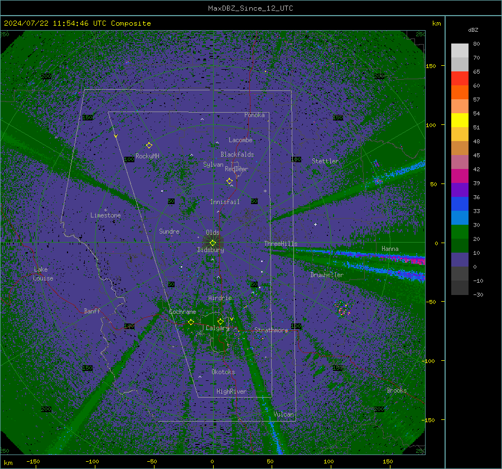Image resolution: width=502 pixels, height=469 pixels.
Task: Click the Lacombe city label
Action: click(240, 140)
